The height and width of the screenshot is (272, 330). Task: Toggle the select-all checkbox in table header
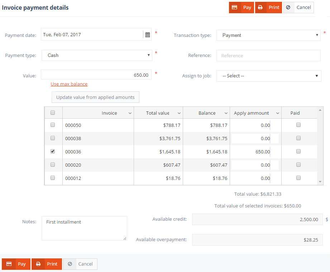pyautogui.click(x=53, y=113)
